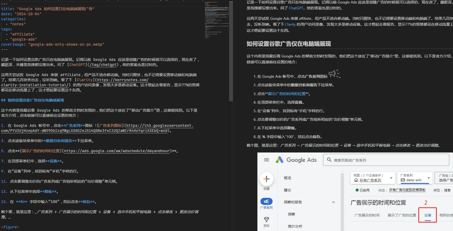
Task: Open the 视图 filter dropdown arrow
Action: pos(391,178)
